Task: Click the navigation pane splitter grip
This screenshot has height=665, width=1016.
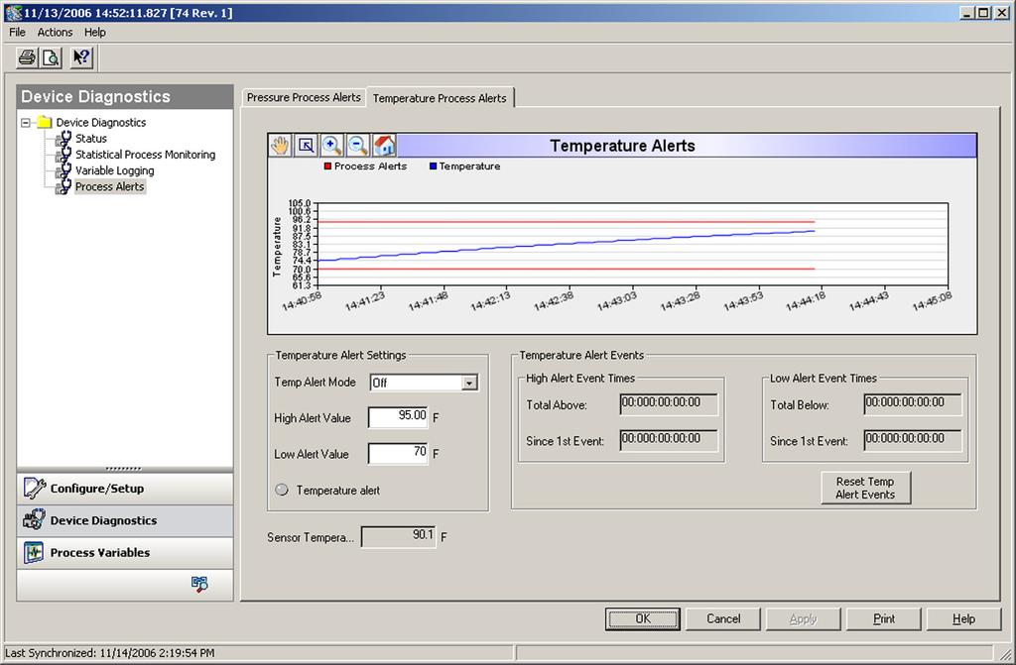Action: click(x=124, y=469)
